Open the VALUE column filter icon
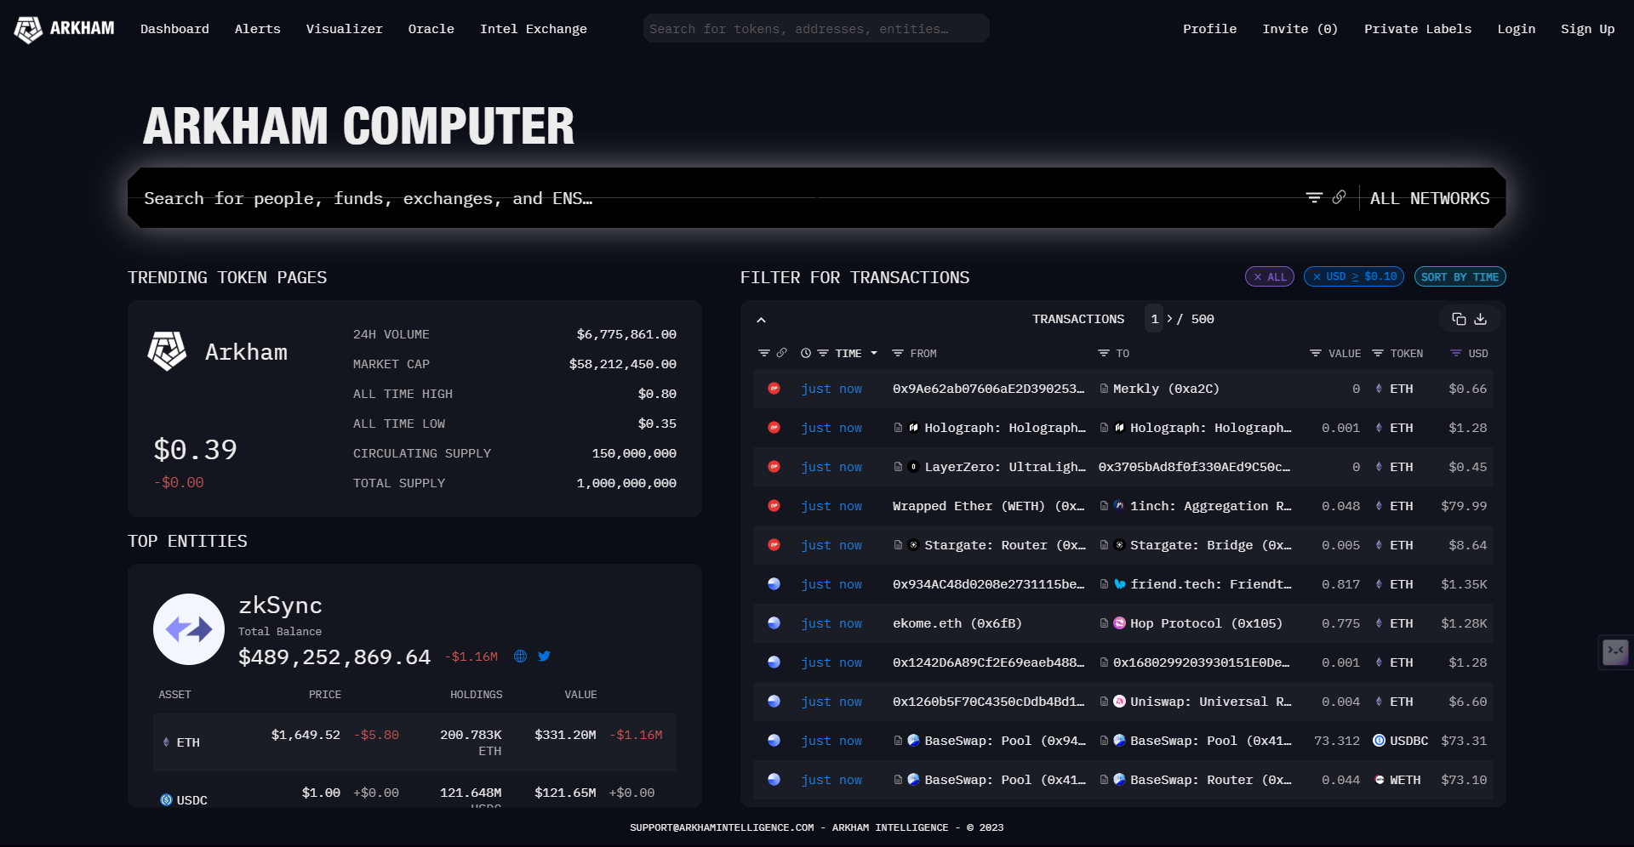 [1315, 353]
